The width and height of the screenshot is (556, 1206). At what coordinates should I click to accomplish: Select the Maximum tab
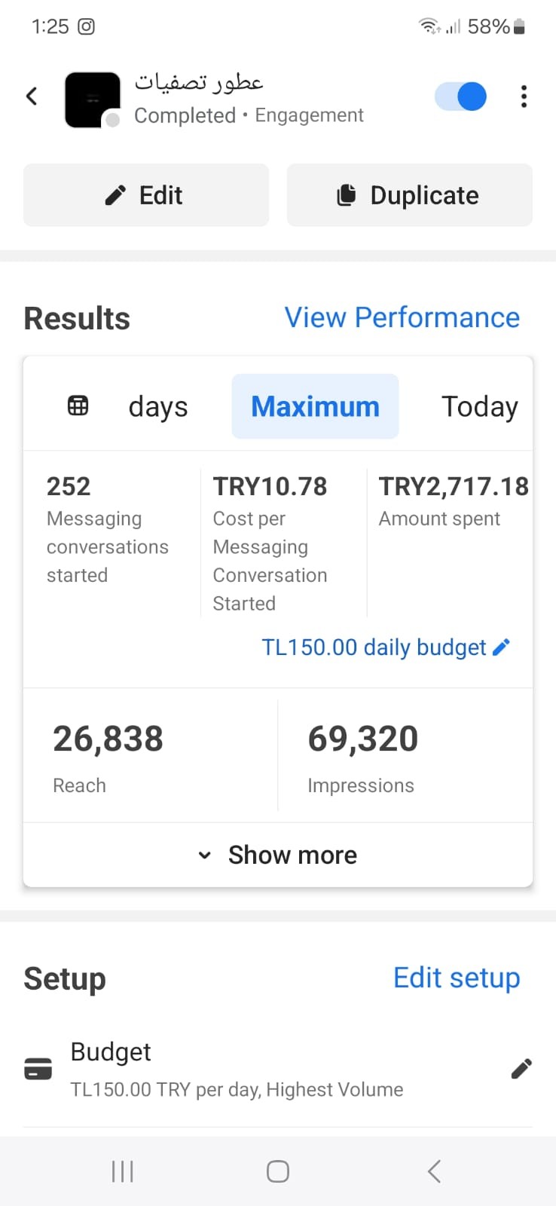tap(315, 406)
